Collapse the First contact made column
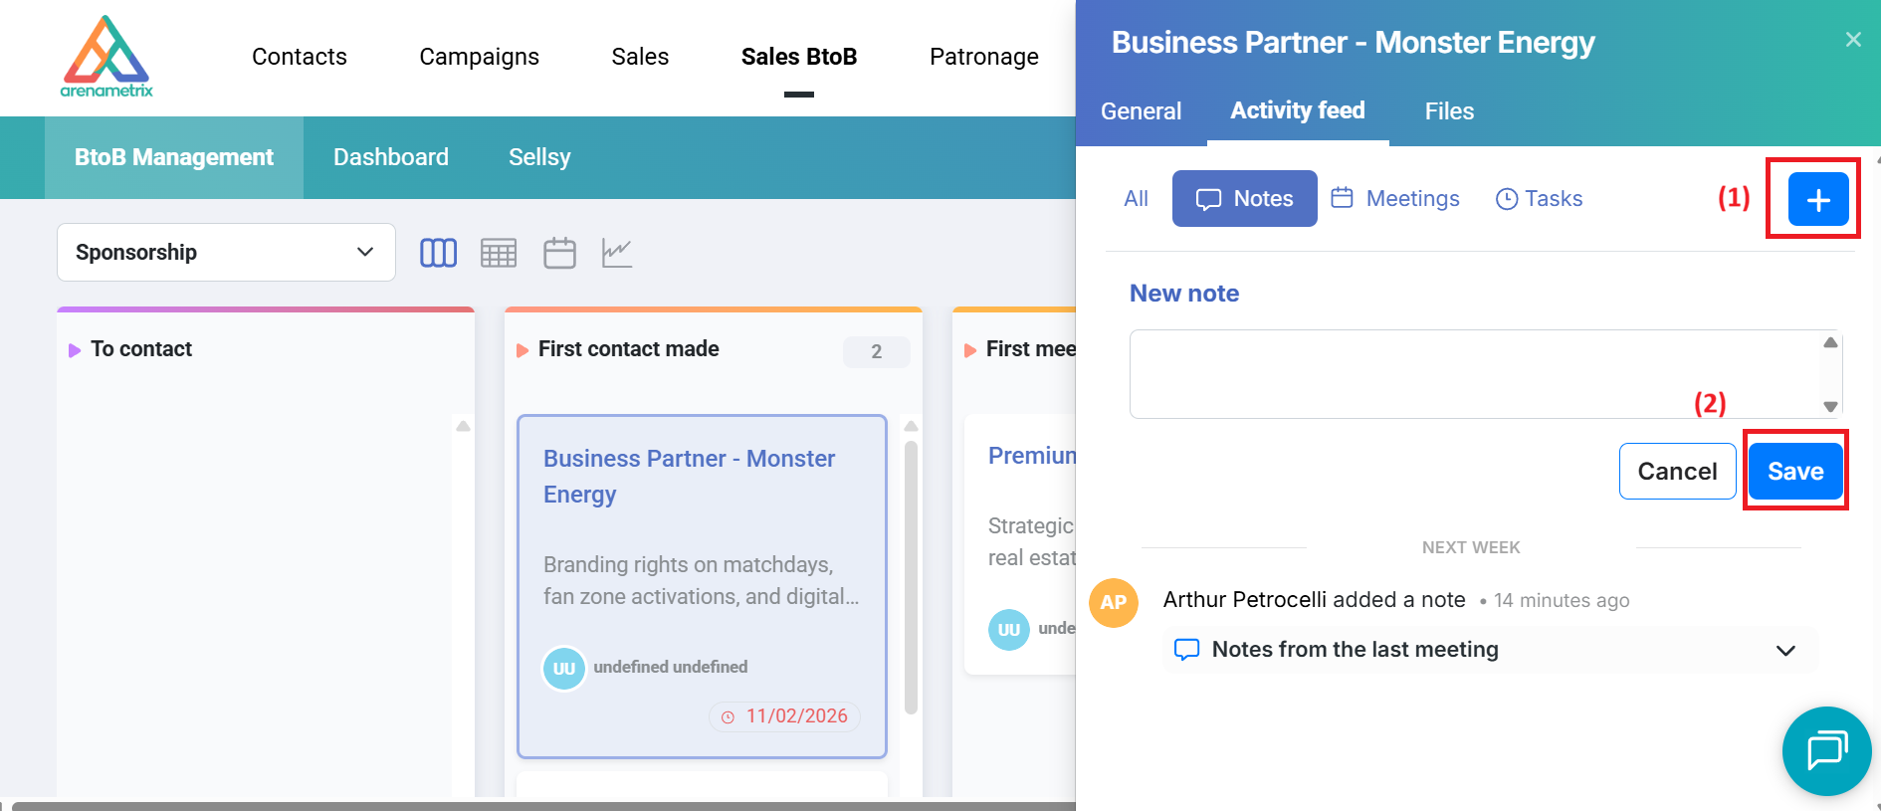The height and width of the screenshot is (811, 1881). coord(522,350)
